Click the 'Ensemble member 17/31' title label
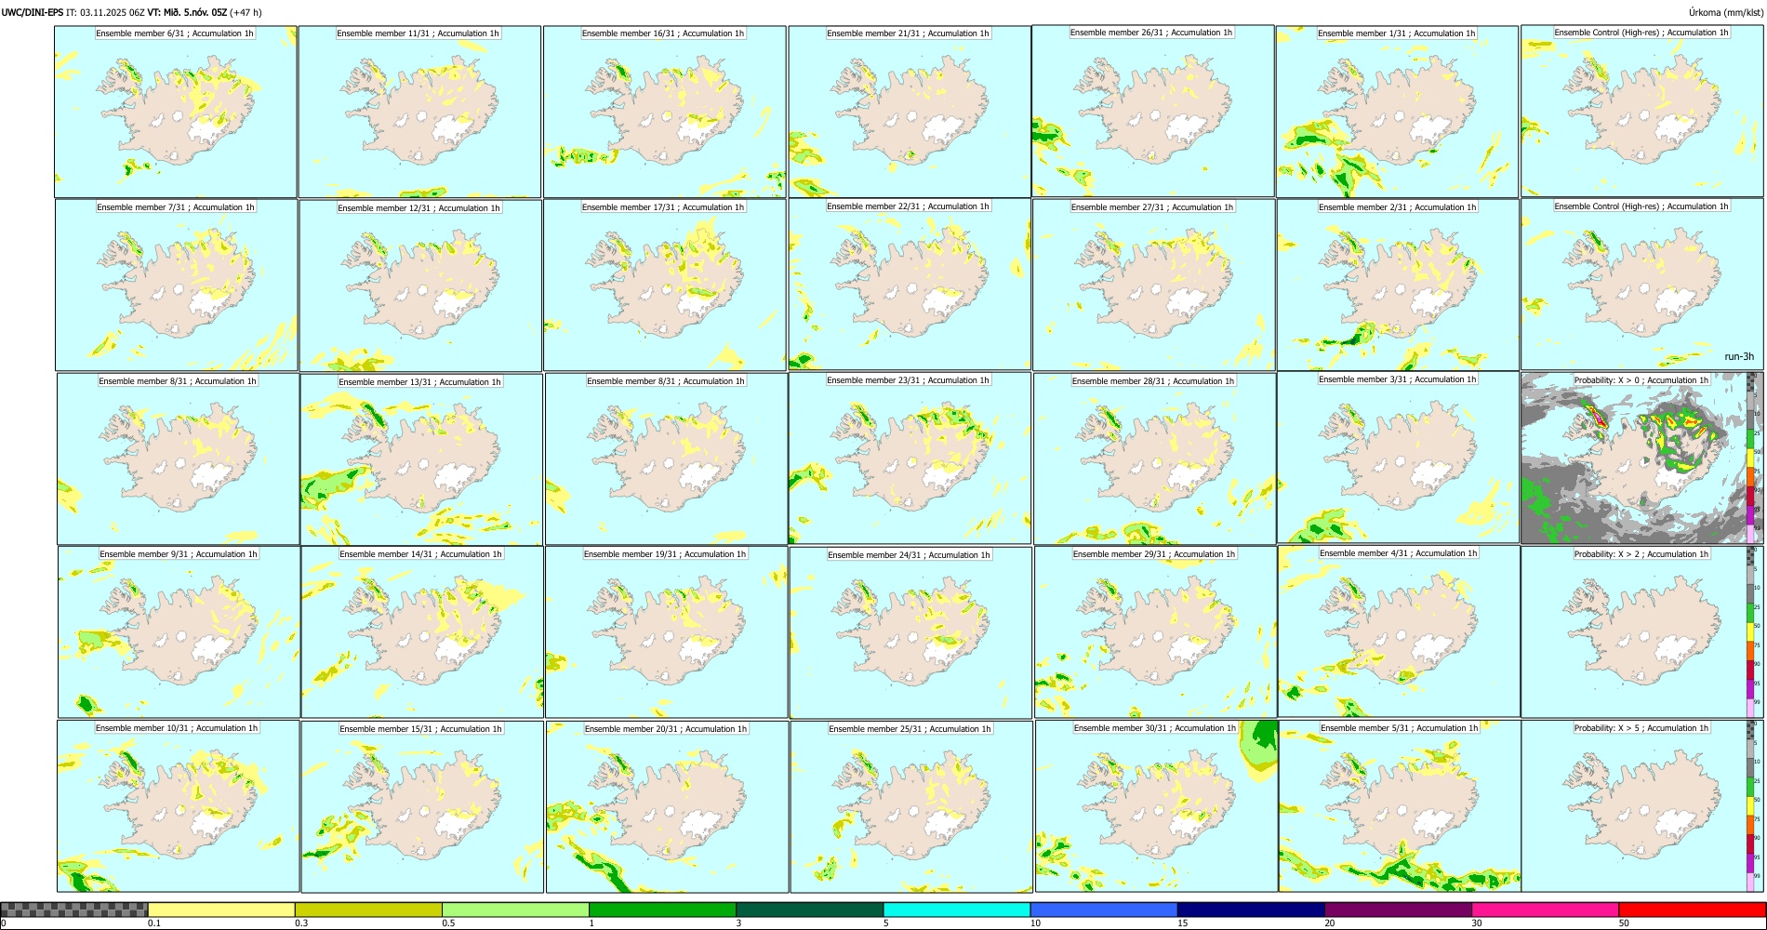This screenshot has height=930, width=1767. [663, 207]
